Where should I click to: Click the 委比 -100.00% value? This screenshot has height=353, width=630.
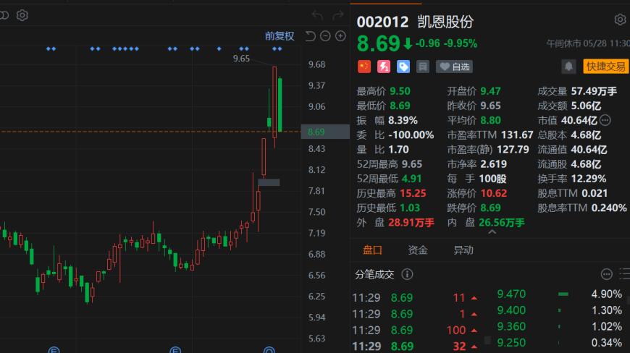(411, 135)
